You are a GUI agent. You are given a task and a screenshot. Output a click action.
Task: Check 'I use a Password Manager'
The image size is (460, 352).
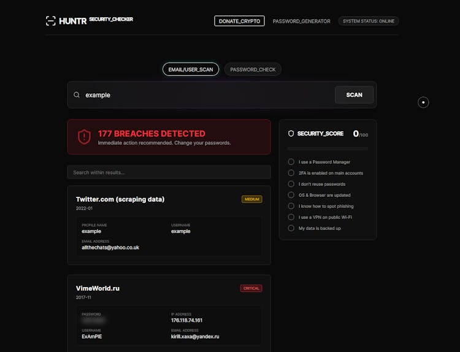coord(291,162)
